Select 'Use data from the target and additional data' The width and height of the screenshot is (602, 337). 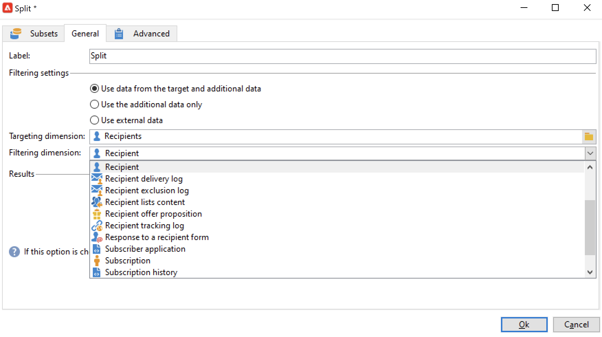click(94, 89)
